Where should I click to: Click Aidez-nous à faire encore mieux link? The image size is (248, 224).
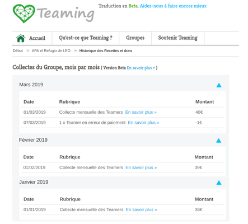tap(173, 6)
